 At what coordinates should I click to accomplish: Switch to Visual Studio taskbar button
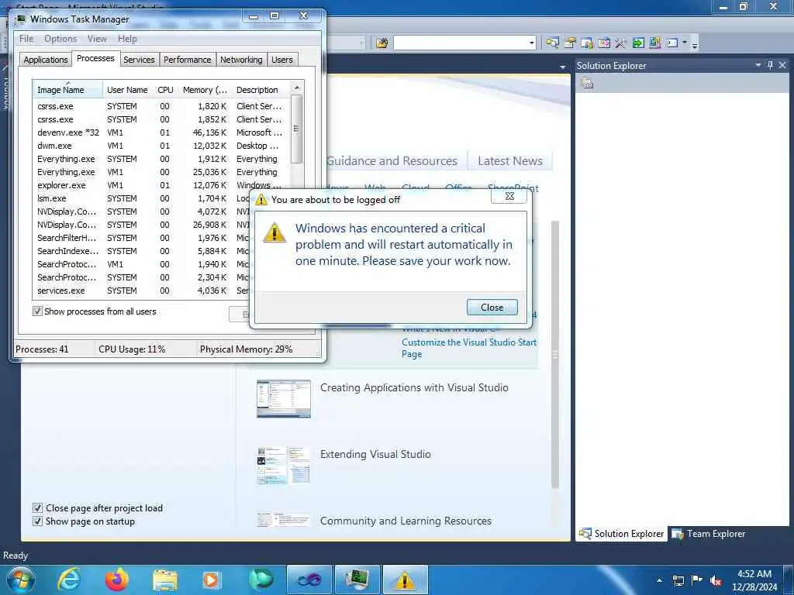coord(309,580)
